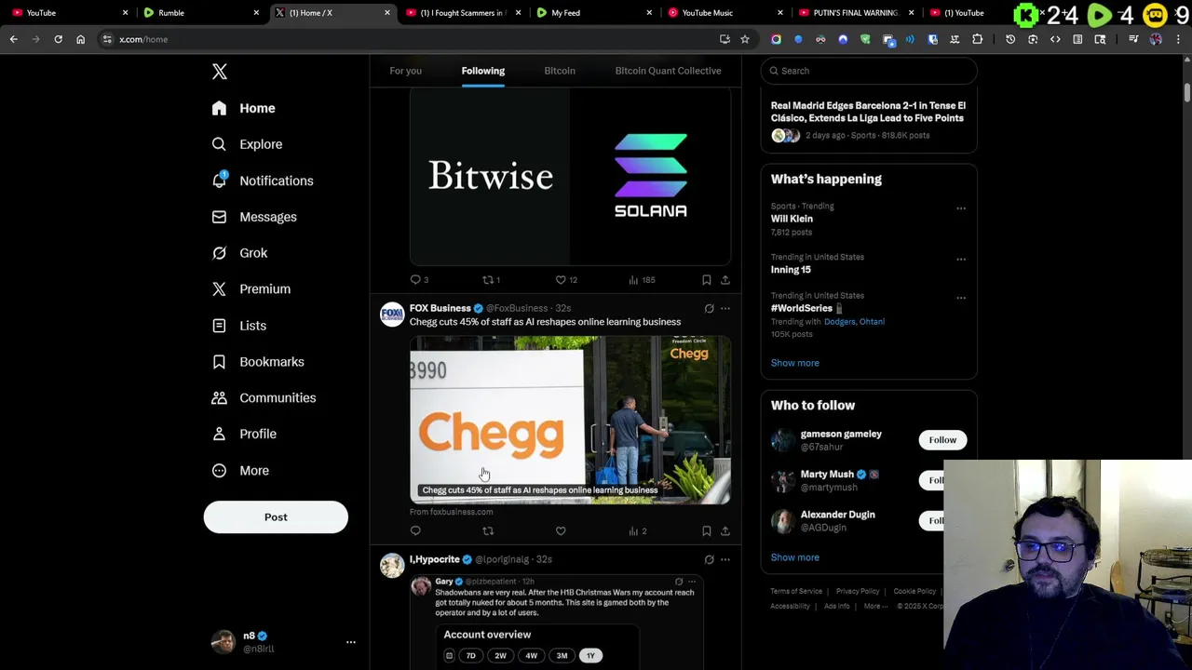Screen dimensions: 1192x670
Task: Share the FOX Business Chegg post
Action: point(725,530)
